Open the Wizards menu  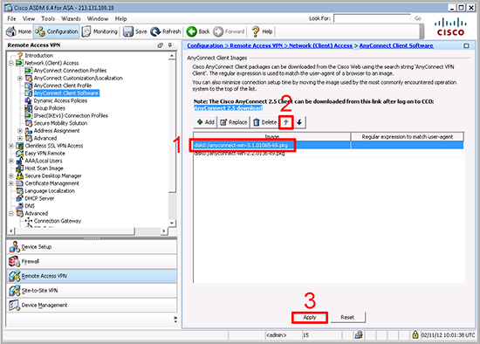[x=71, y=18]
